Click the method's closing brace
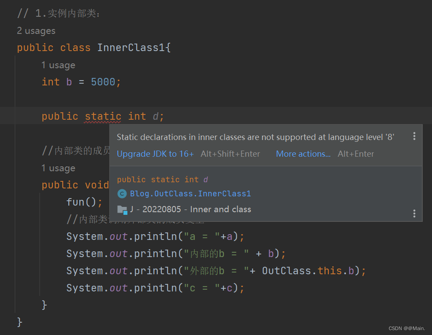This screenshot has width=432, height=335. click(44, 305)
